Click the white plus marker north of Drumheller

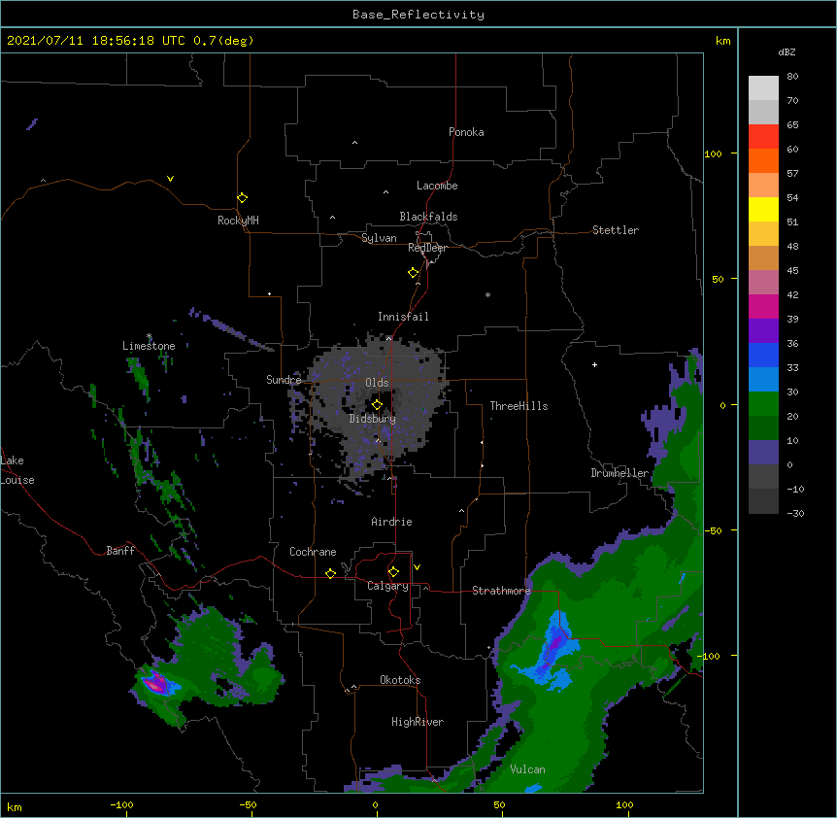coord(594,364)
